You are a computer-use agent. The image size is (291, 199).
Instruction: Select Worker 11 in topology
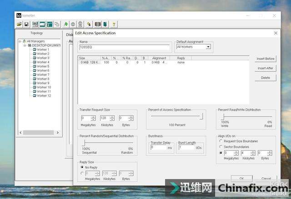click(x=44, y=92)
